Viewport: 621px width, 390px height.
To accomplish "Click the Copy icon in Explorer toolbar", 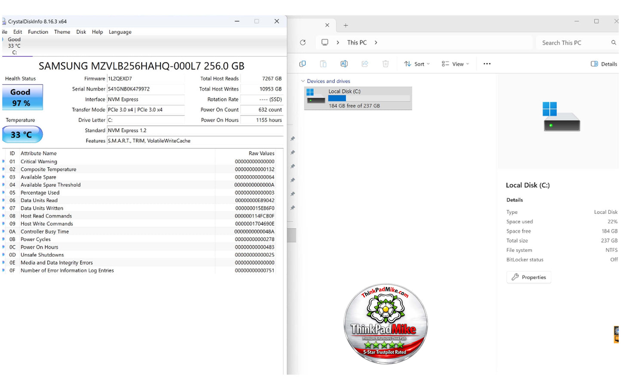I will point(303,64).
